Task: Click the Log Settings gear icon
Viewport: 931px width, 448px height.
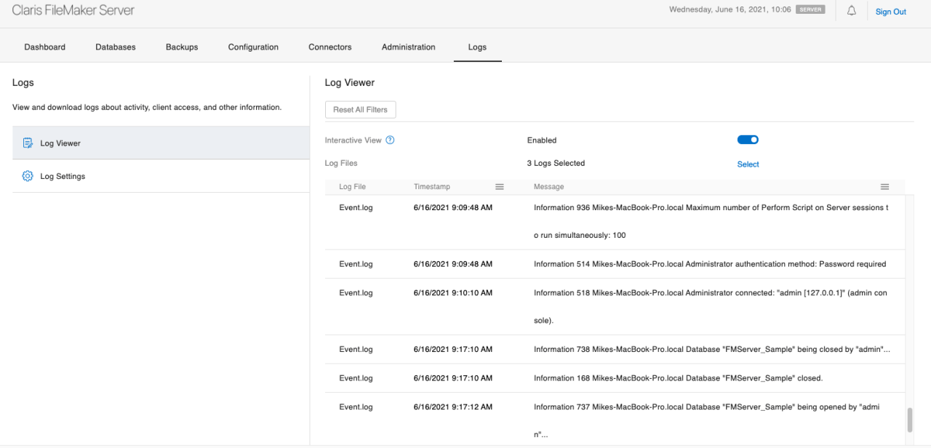Action: click(28, 176)
